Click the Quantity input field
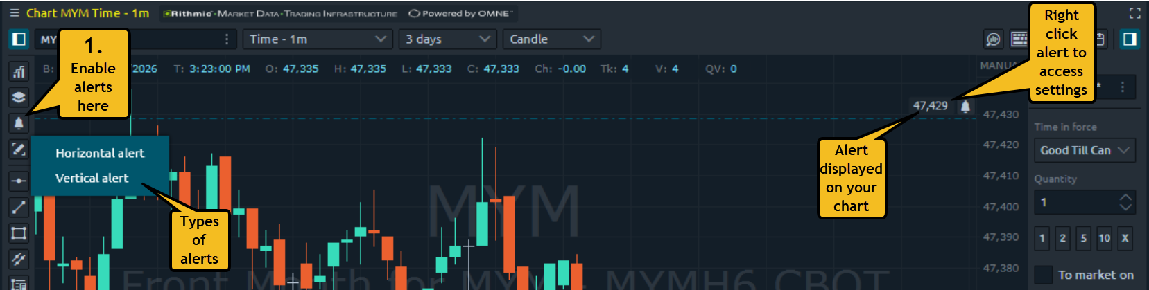The width and height of the screenshot is (1149, 290). coord(1076,202)
